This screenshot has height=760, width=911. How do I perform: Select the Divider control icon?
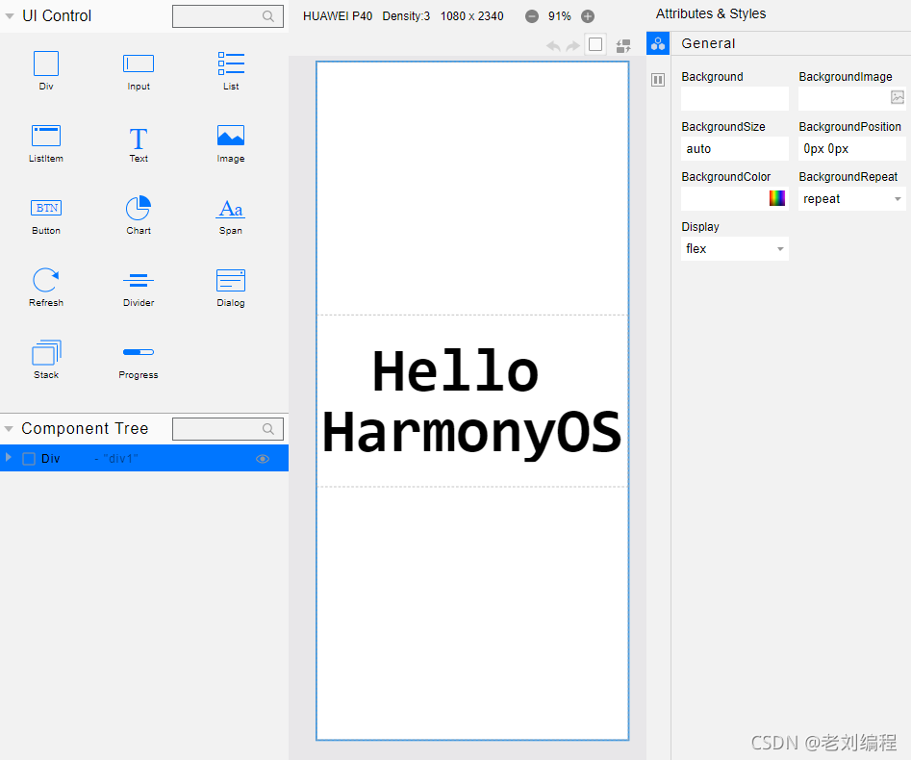pos(139,281)
